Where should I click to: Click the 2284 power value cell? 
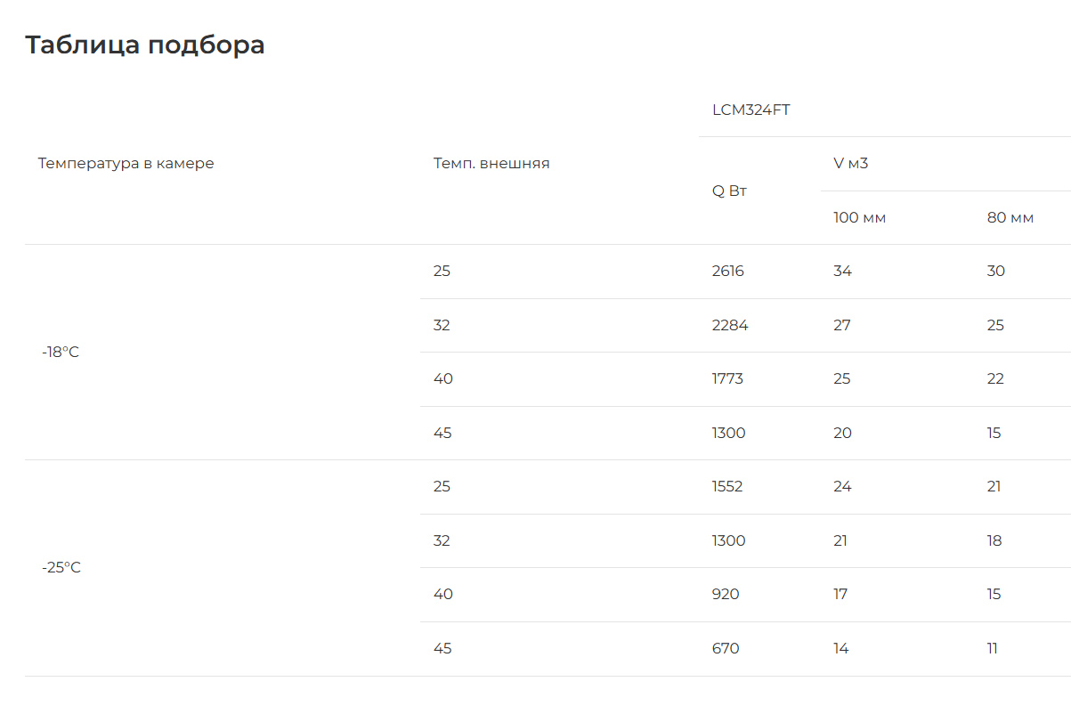[730, 326]
